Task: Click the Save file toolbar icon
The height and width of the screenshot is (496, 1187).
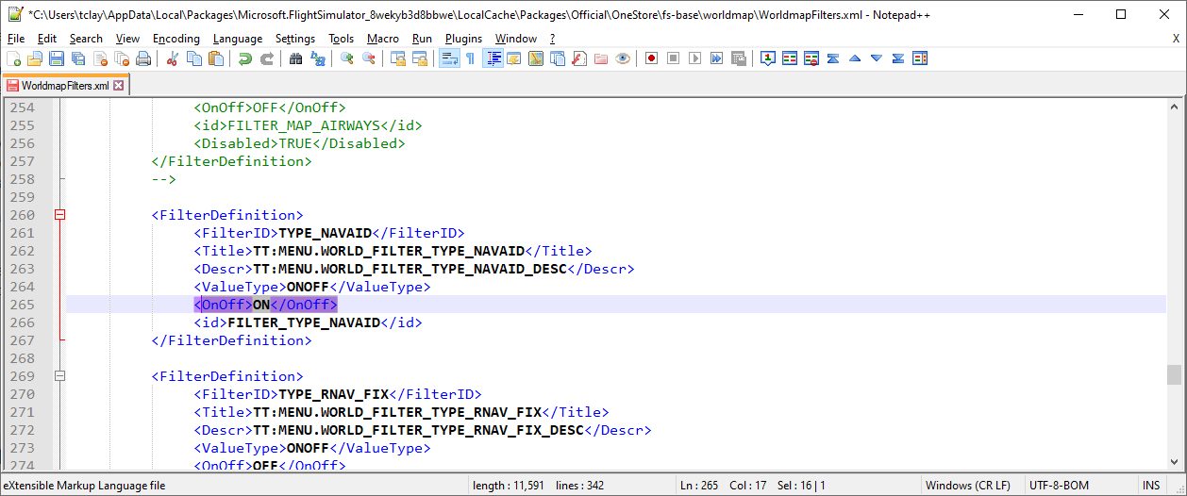Action: point(57,58)
